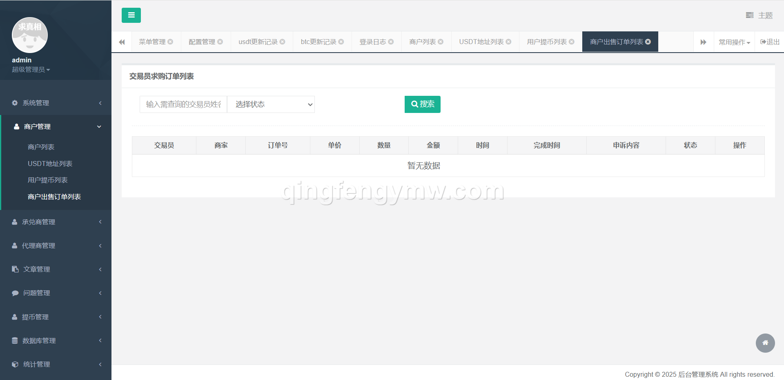Image resolution: width=784 pixels, height=380 pixels.
Task: Expand the 统计管理 sidebar menu
Action: pyautogui.click(x=56, y=364)
